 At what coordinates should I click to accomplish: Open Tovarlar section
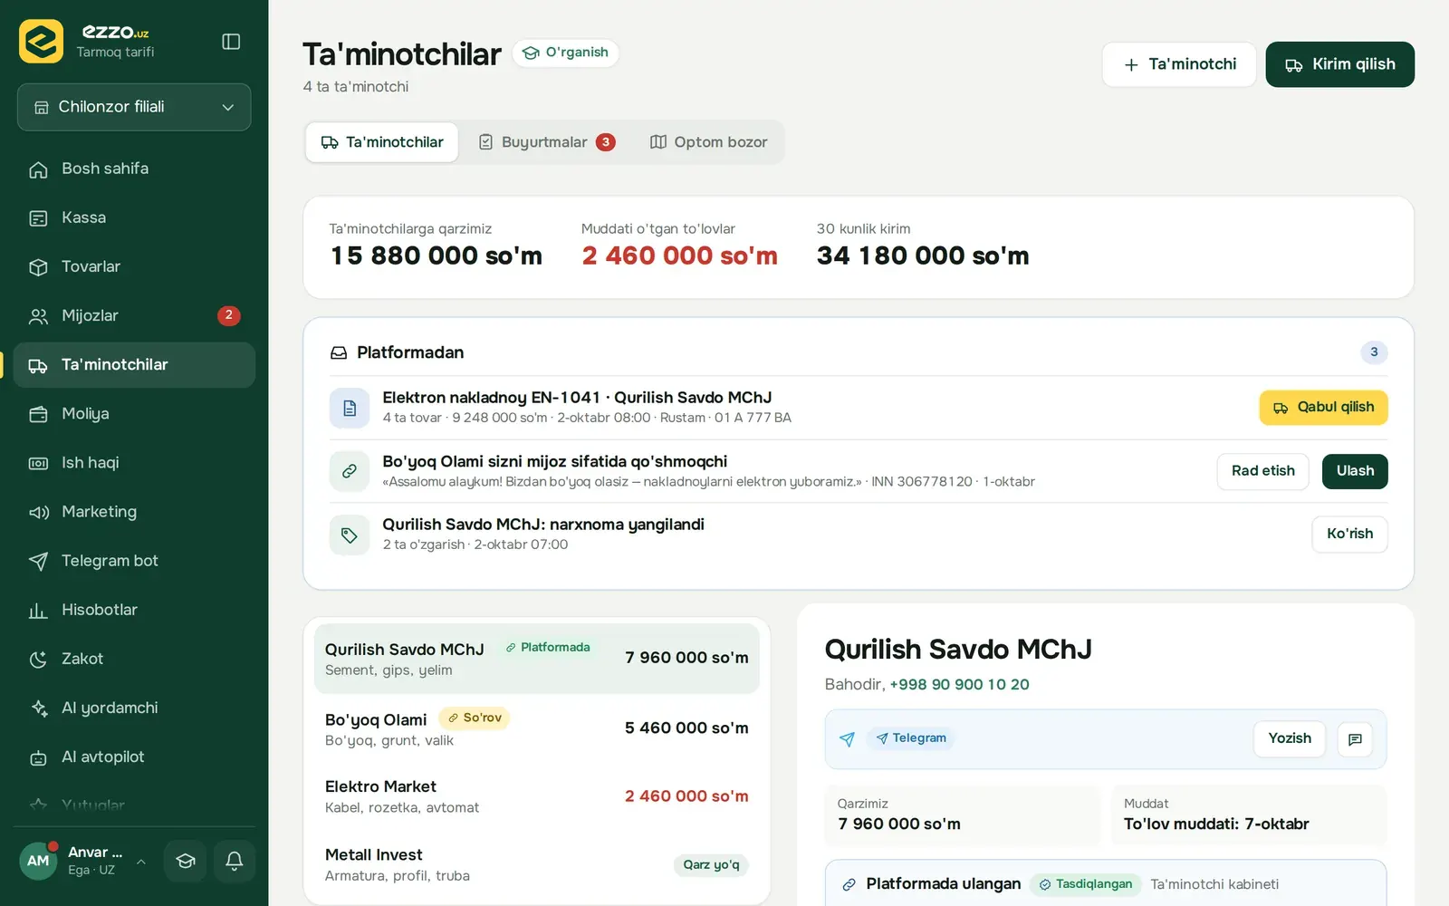[134, 266]
